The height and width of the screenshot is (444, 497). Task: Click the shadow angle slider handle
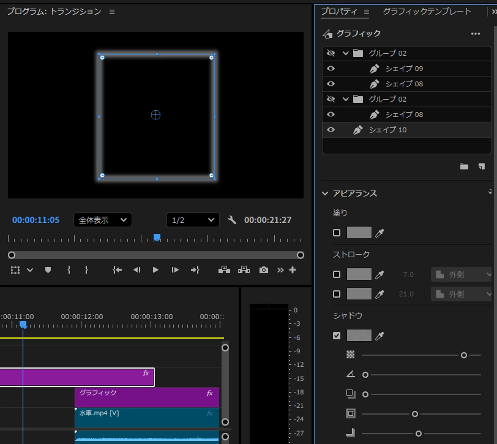tap(365, 375)
